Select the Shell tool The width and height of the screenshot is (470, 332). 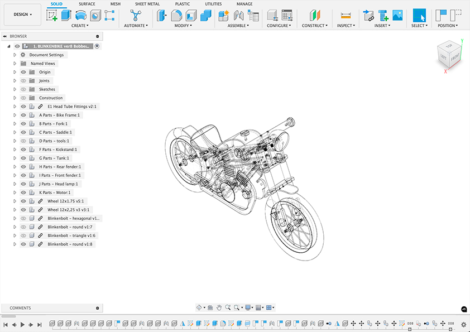click(x=191, y=15)
